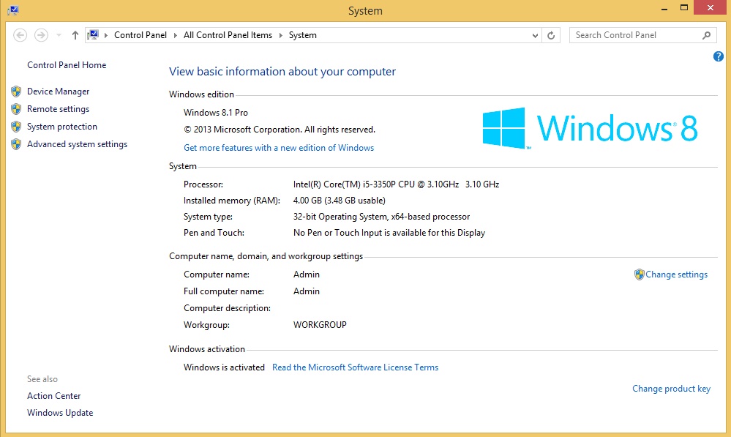The image size is (731, 437).
Task: Open Advanced system settings
Action: 78,144
